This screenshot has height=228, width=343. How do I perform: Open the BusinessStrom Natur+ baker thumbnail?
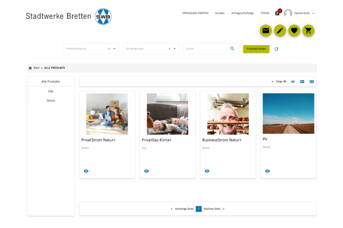coord(228,114)
